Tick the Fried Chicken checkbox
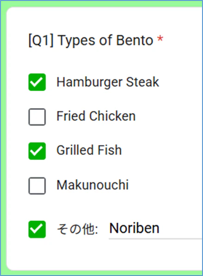The image size is (203, 276). [x=37, y=117]
